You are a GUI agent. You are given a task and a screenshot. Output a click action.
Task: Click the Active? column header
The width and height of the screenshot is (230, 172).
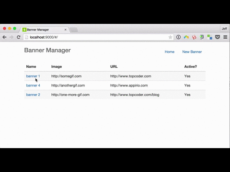(191, 66)
